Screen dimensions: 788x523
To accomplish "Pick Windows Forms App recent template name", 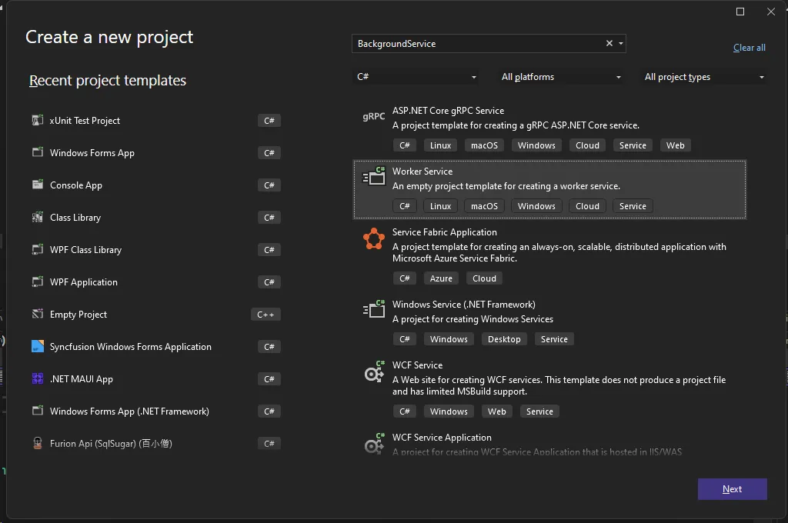I will click(x=92, y=153).
